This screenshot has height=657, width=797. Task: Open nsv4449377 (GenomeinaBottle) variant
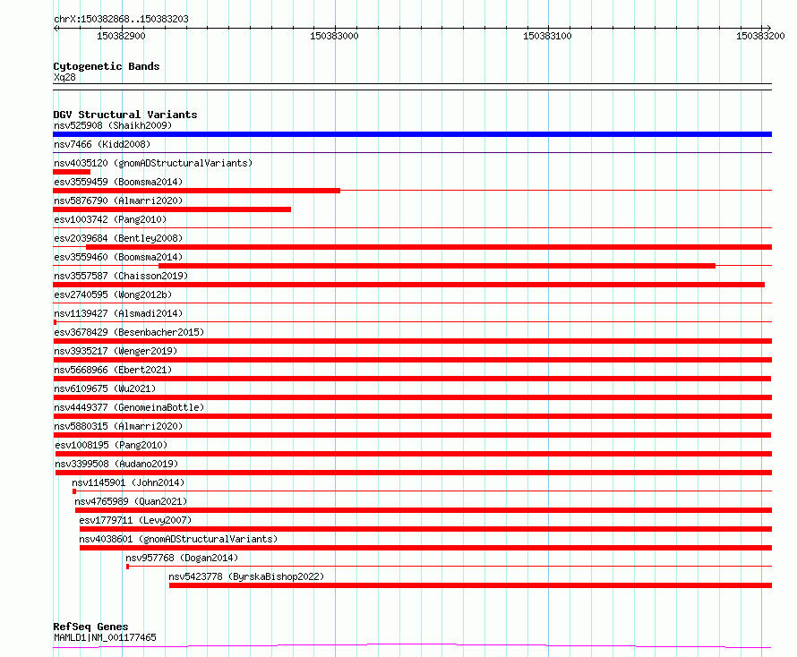point(129,407)
